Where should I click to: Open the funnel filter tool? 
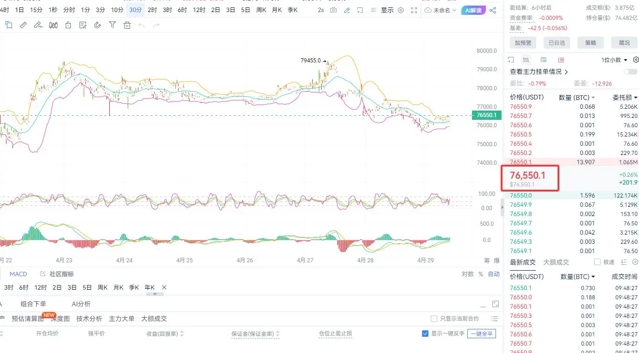[112, 25]
